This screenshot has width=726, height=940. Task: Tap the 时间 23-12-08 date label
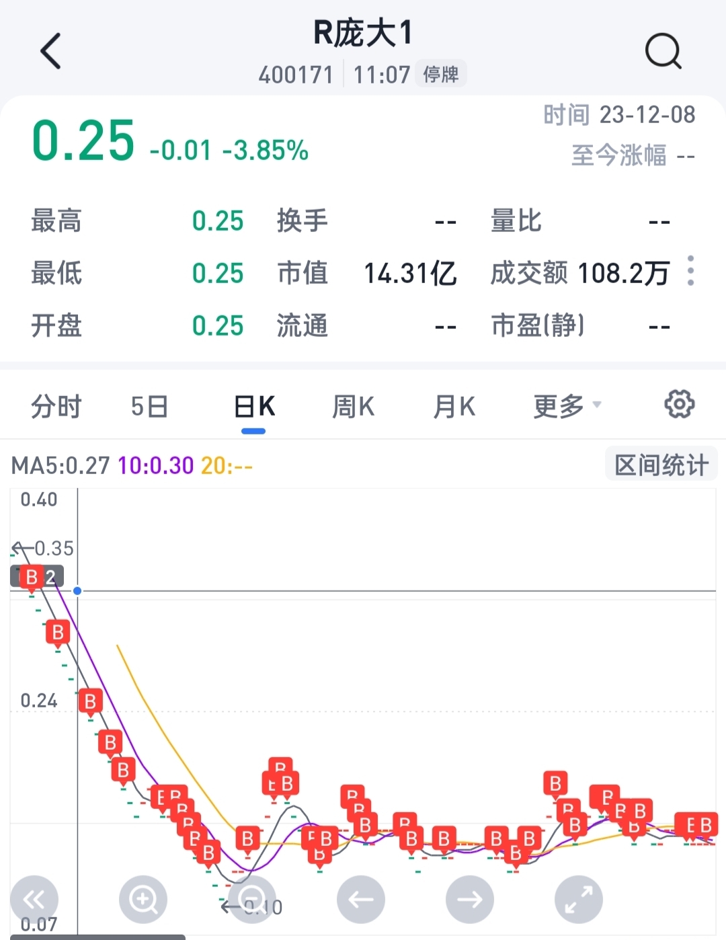coord(619,115)
